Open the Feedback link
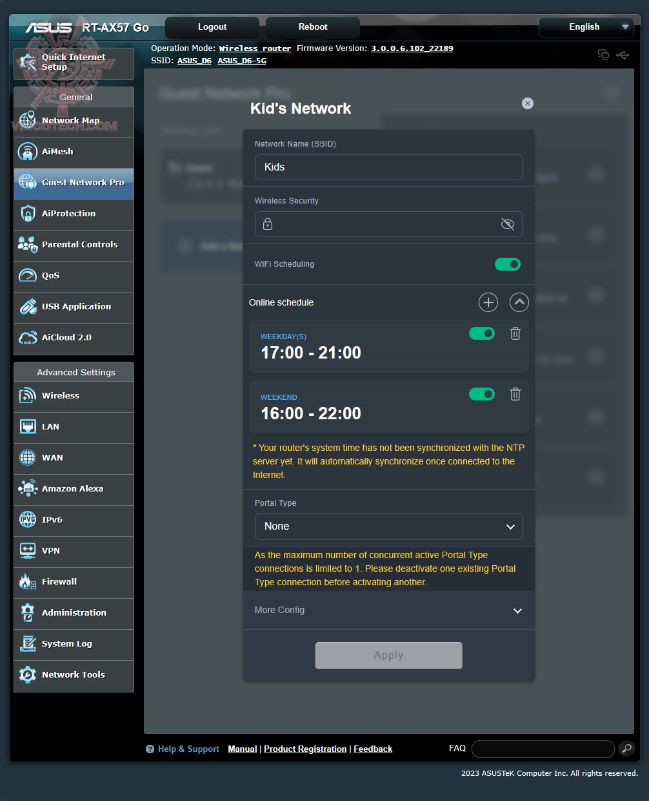 (x=373, y=749)
